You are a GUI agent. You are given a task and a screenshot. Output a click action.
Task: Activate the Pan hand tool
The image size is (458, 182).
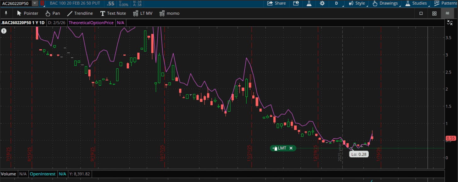click(x=53, y=13)
